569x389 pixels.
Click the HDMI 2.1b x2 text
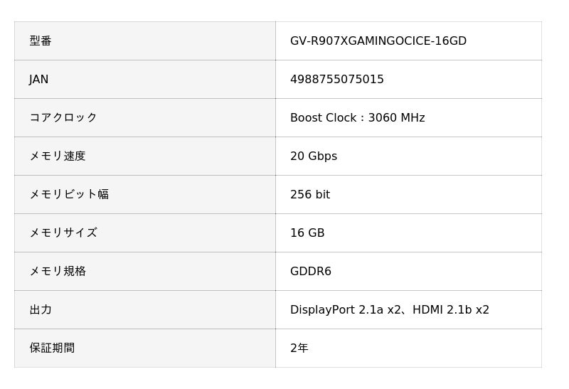451,310
